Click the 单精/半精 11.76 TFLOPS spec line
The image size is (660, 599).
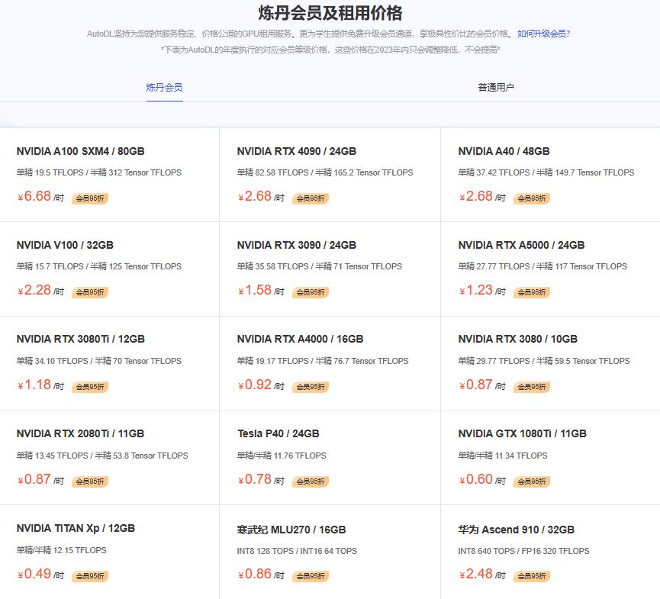click(x=282, y=456)
